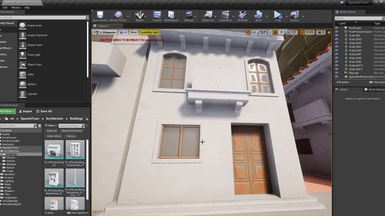
Task: Select the Vegetation folder in the content tree
Action: tap(10, 197)
